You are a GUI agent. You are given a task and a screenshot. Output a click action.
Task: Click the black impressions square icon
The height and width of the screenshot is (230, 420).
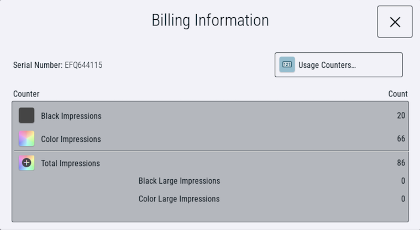pos(27,115)
